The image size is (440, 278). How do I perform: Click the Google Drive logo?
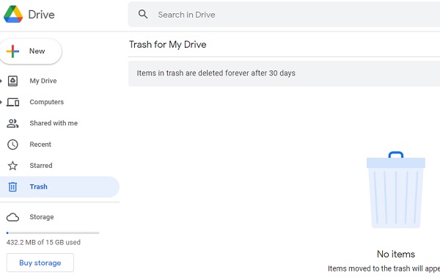click(x=13, y=15)
